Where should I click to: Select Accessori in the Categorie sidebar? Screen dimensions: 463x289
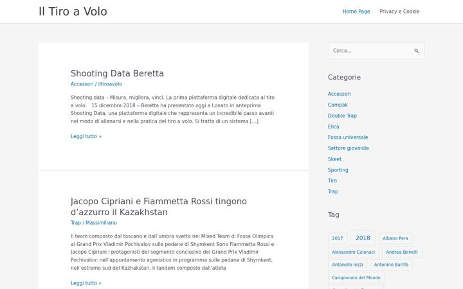tap(340, 94)
